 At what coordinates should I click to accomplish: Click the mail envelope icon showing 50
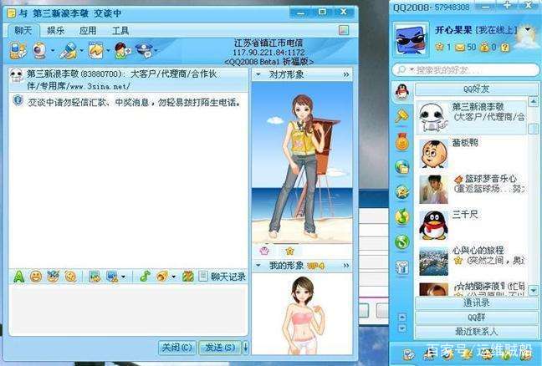460,48
